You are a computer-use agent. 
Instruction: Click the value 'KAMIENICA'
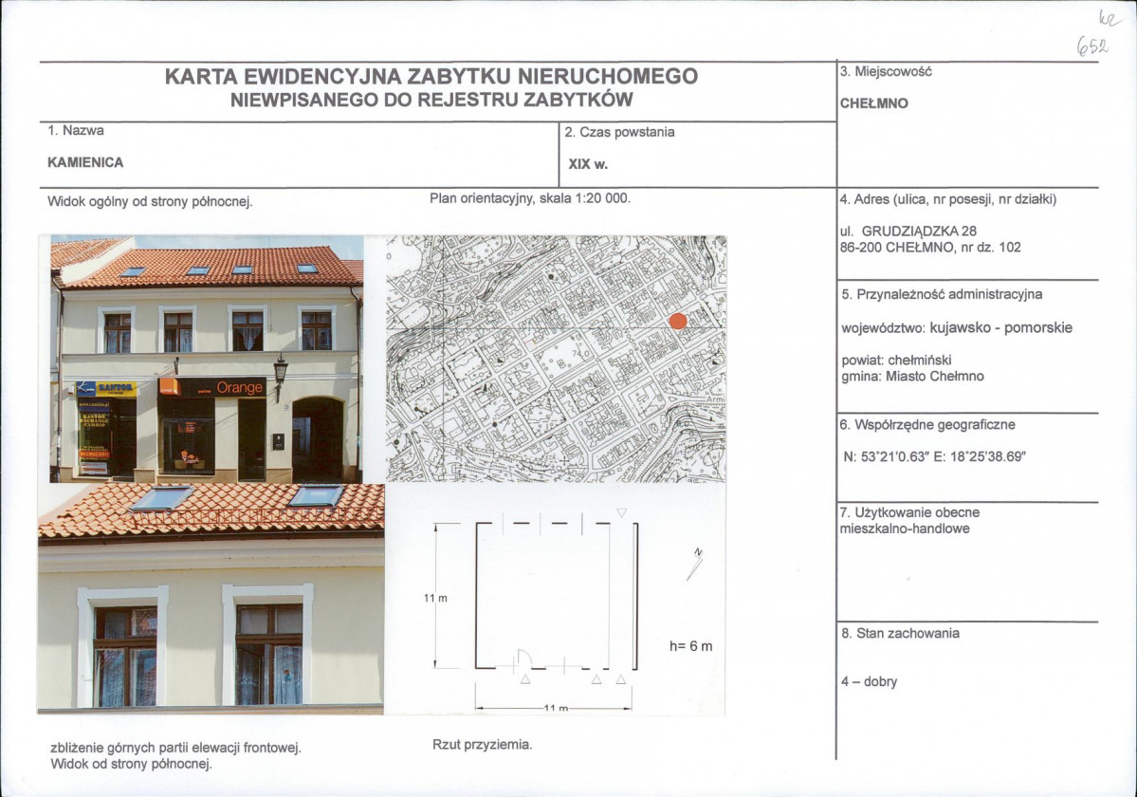[85, 162]
